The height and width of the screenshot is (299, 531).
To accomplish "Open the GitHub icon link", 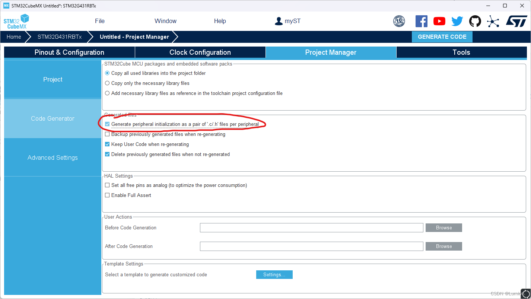I will click(x=475, y=21).
